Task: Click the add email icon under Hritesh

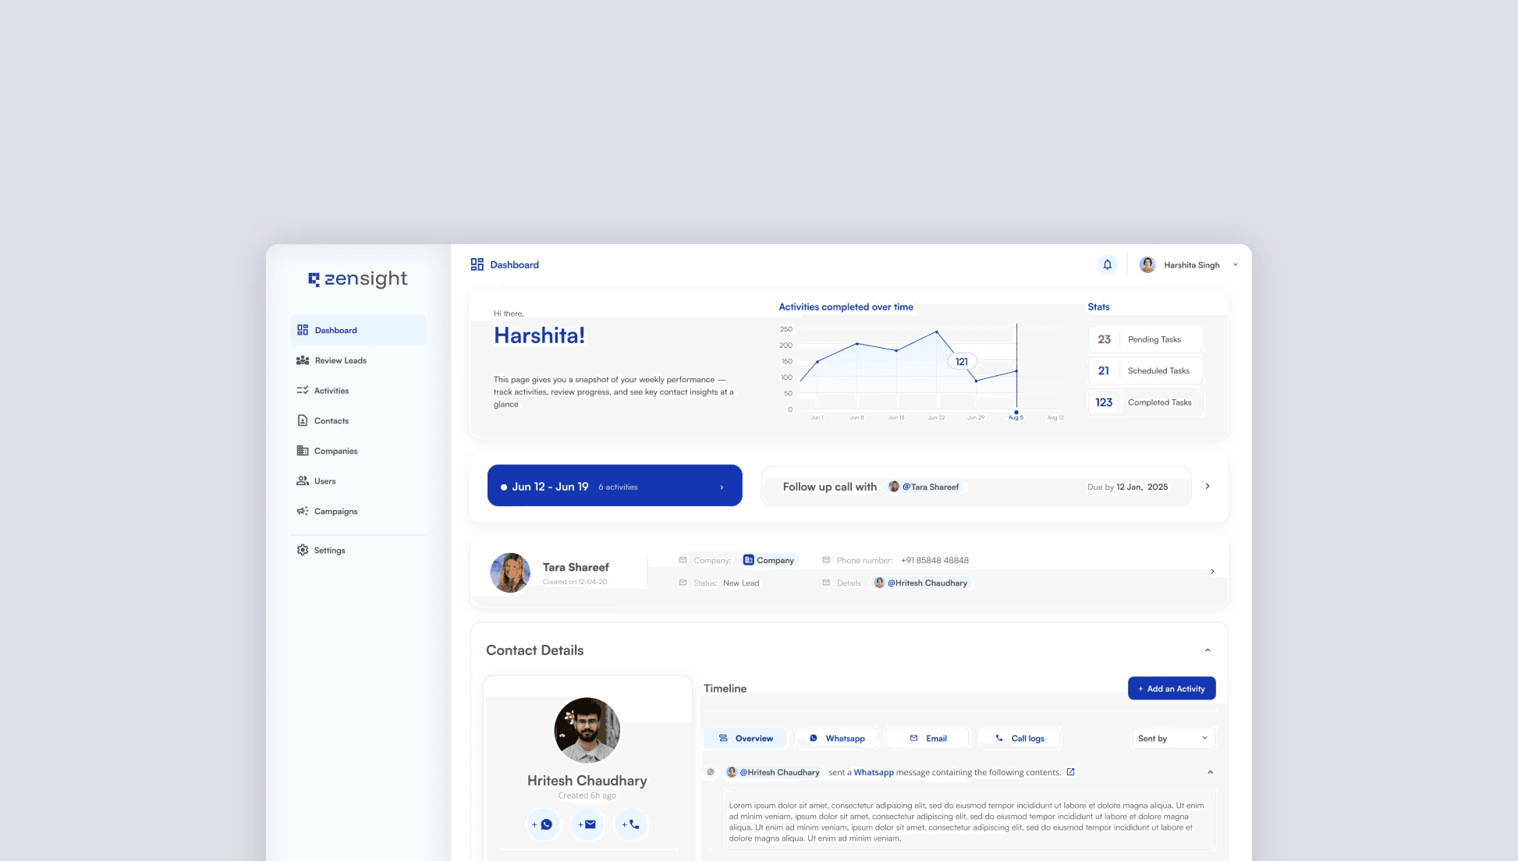Action: [587, 824]
